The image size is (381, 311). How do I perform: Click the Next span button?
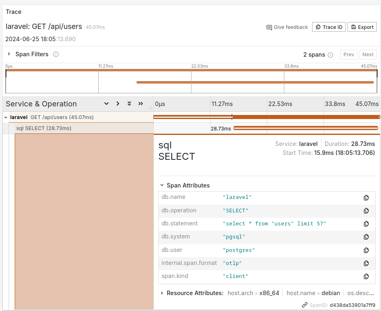tap(368, 55)
